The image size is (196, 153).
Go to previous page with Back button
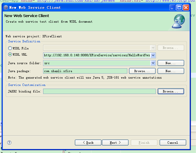tap(88, 142)
